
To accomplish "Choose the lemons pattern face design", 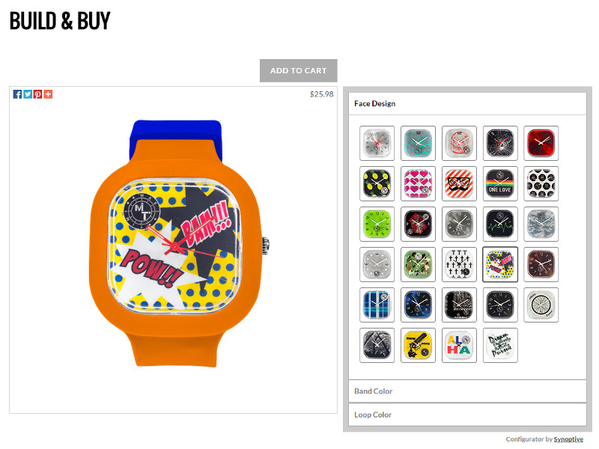I will [377, 183].
